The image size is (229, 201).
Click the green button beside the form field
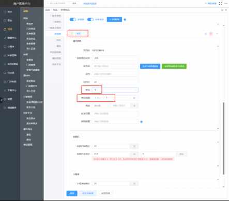pos(174,66)
